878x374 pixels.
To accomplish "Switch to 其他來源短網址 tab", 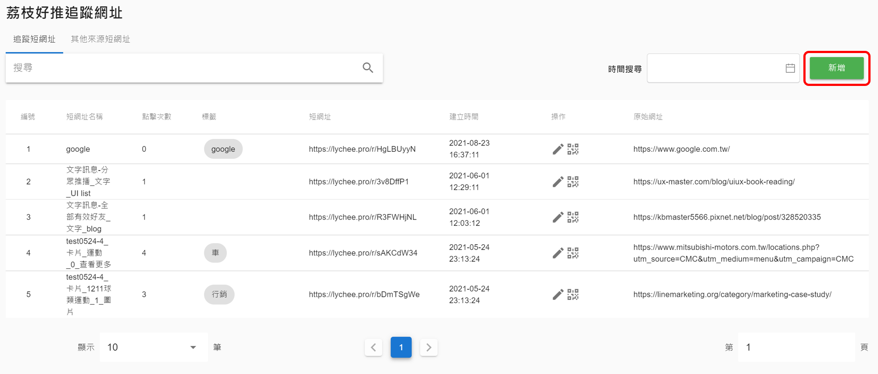I will click(101, 39).
